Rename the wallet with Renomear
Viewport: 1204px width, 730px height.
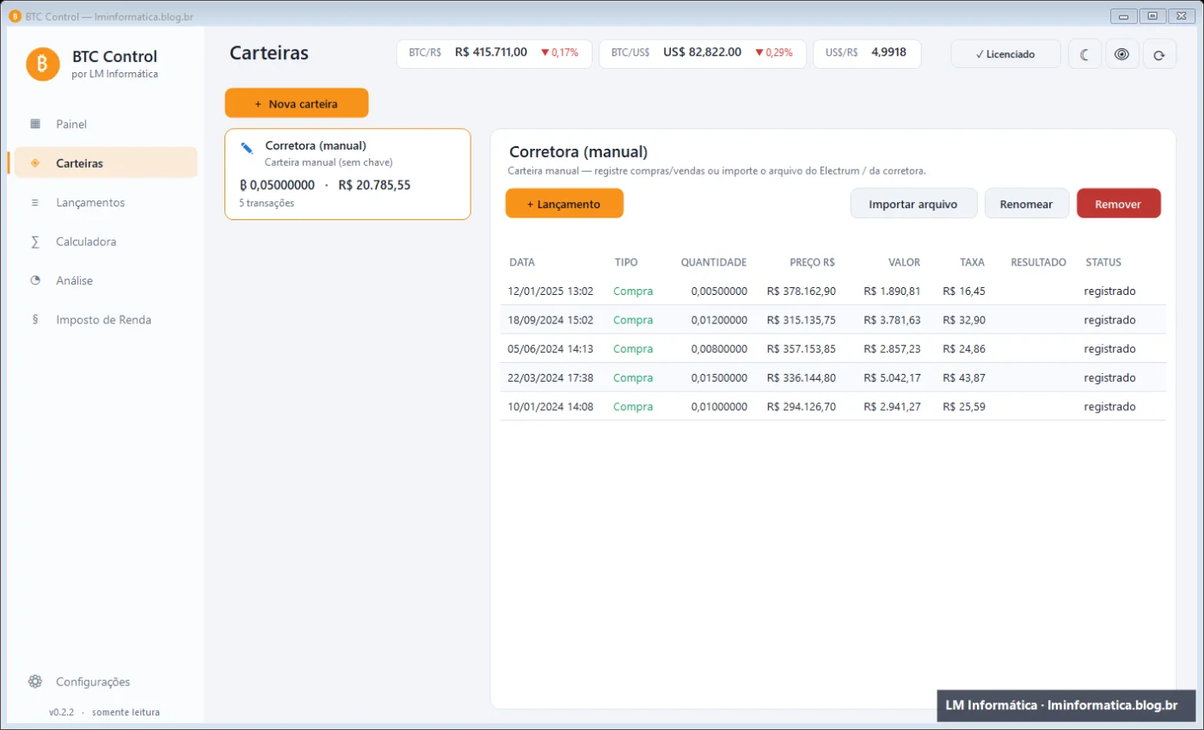[1027, 204]
